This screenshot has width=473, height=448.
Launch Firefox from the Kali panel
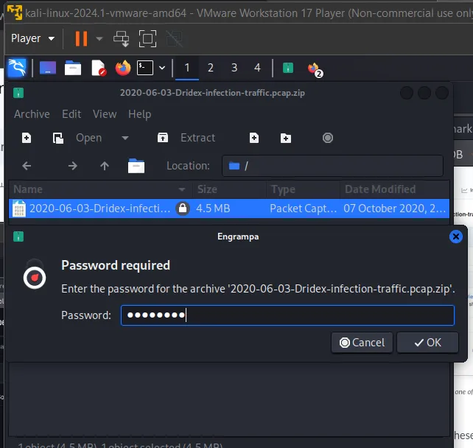(x=123, y=68)
